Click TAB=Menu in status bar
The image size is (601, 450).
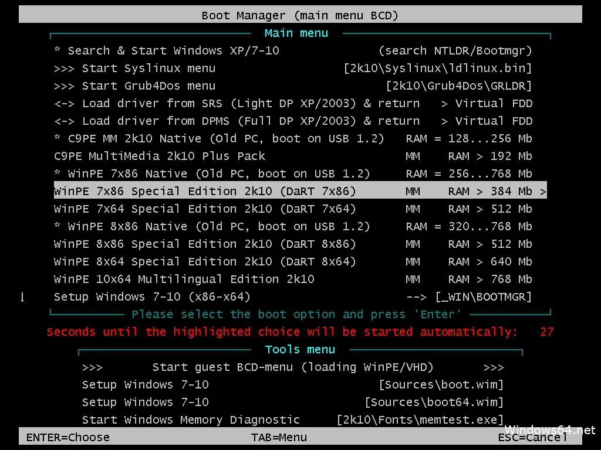coord(279,437)
